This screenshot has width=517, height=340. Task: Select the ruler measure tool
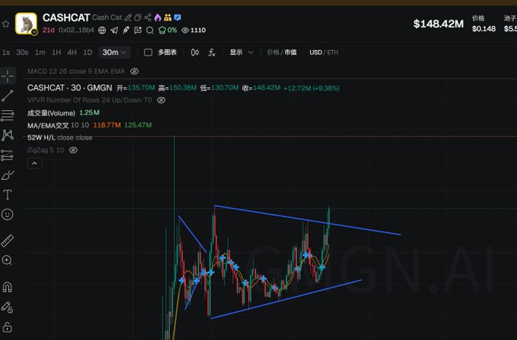tap(8, 241)
